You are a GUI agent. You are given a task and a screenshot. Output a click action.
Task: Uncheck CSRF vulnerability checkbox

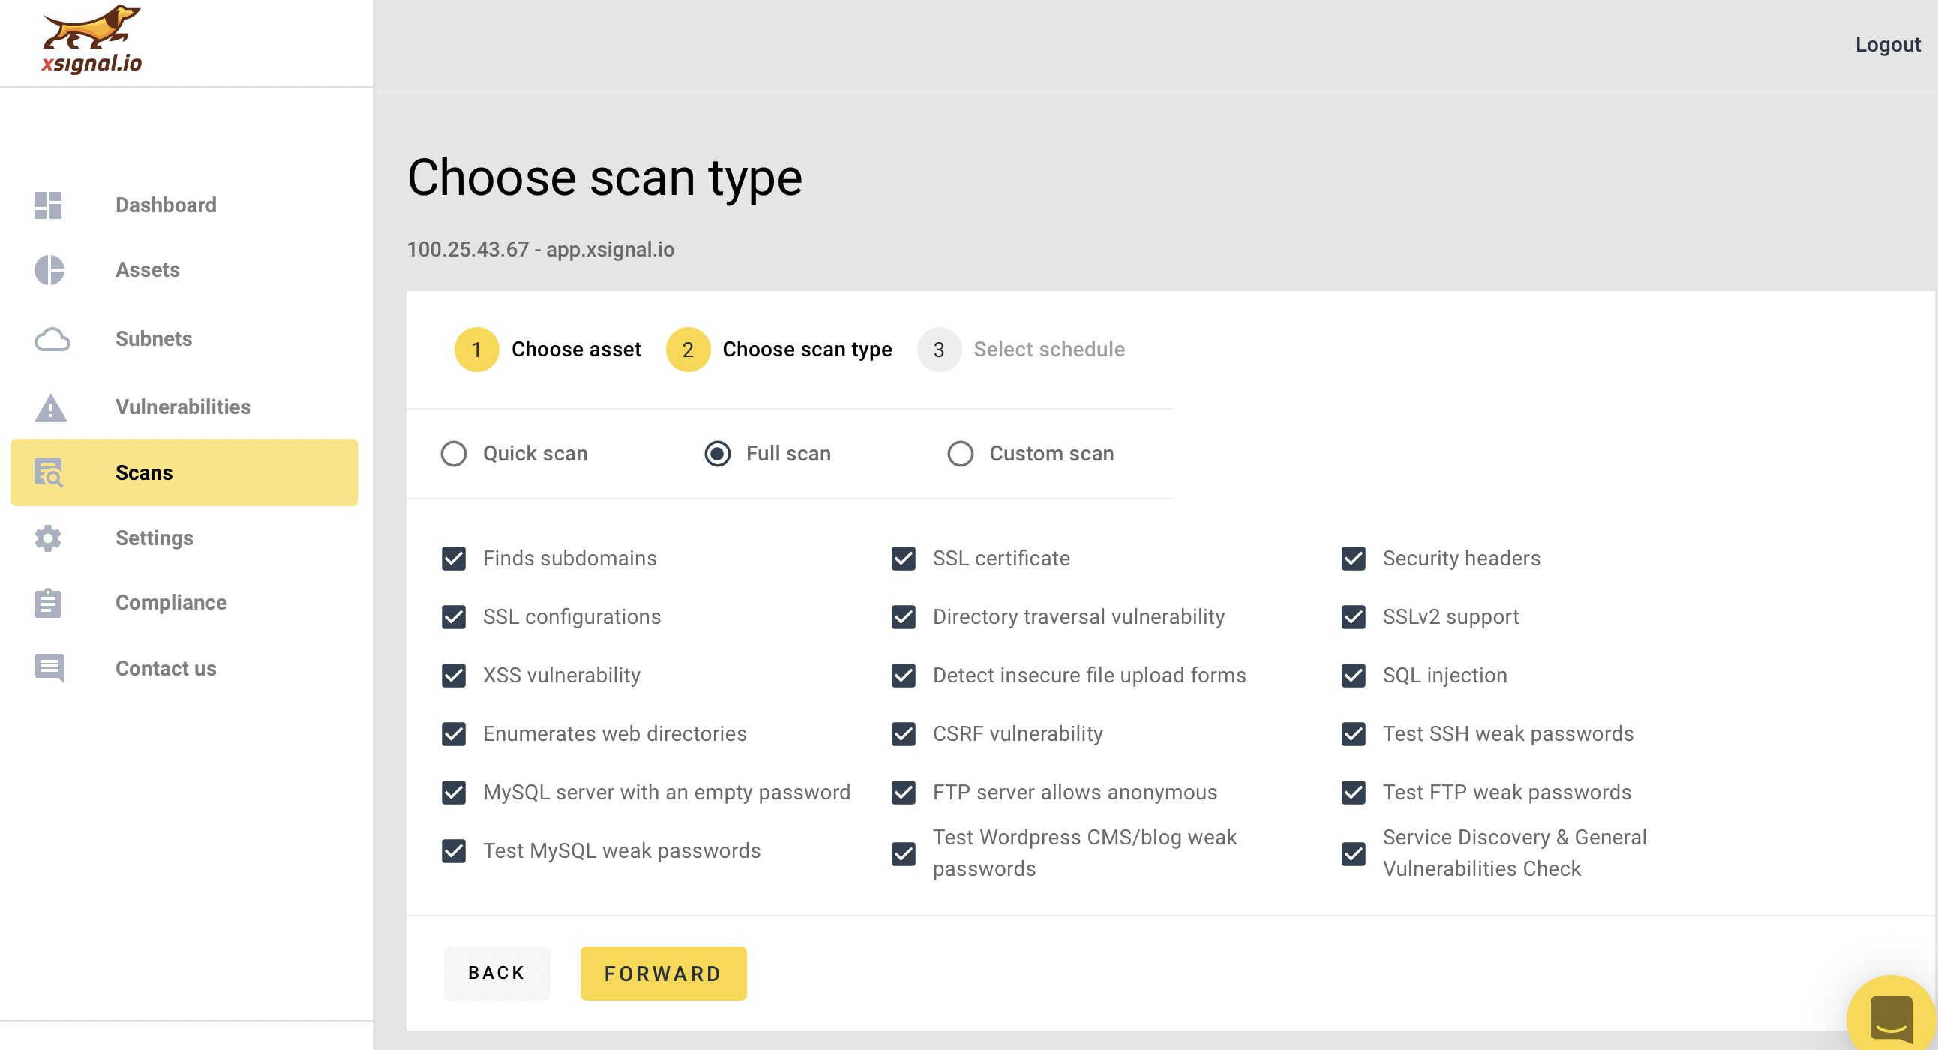pos(904,735)
